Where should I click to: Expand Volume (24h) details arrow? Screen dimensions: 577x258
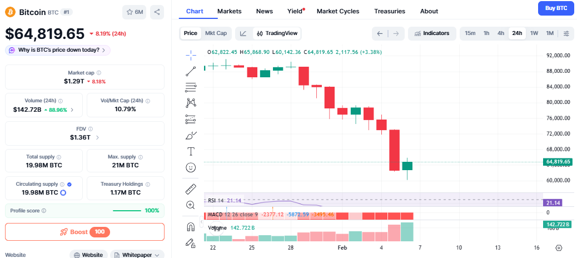tap(72, 110)
